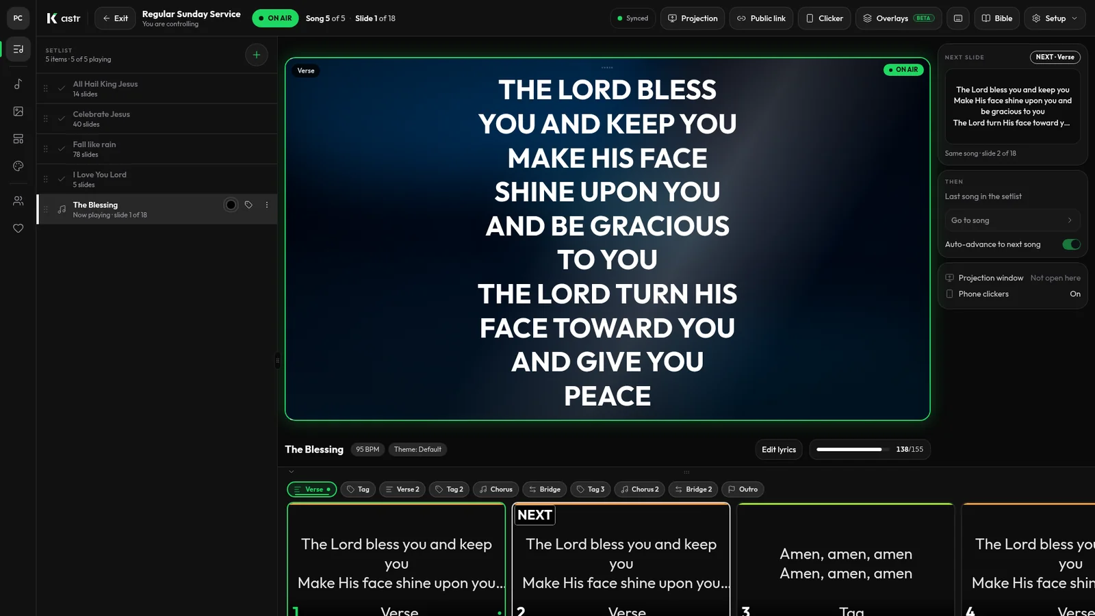Click the PC workspace avatar
The image size is (1095, 616).
coord(18,18)
